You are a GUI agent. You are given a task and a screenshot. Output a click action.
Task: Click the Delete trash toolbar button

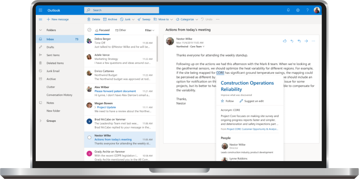94,19
